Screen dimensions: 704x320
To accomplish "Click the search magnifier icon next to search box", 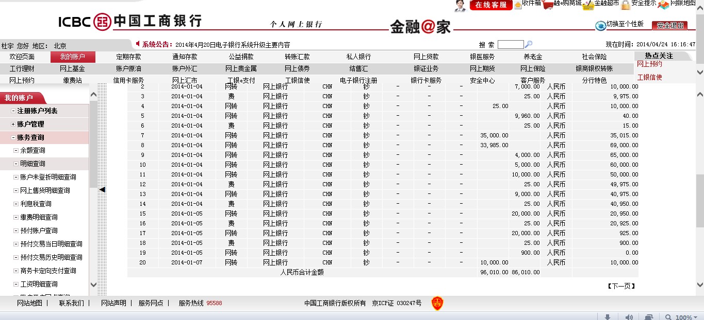I will coord(529,44).
